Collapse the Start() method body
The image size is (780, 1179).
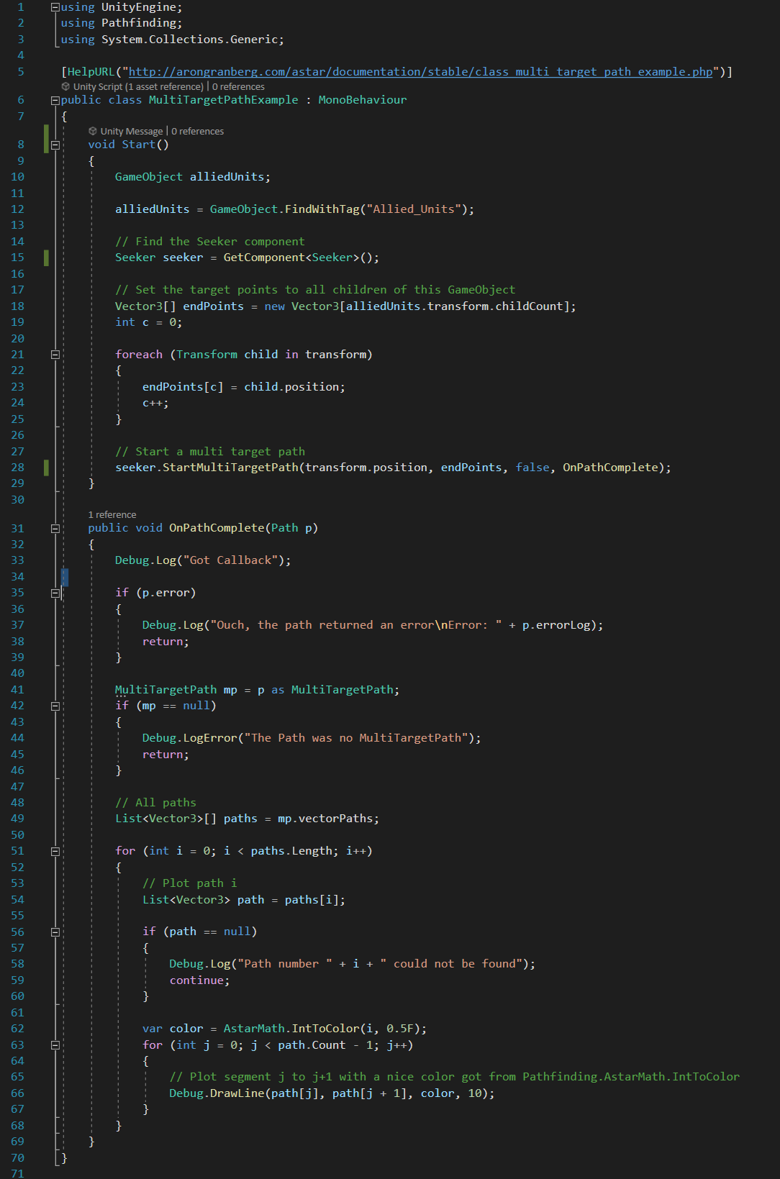(x=55, y=145)
